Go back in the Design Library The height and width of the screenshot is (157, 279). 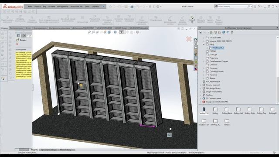pos(201,32)
